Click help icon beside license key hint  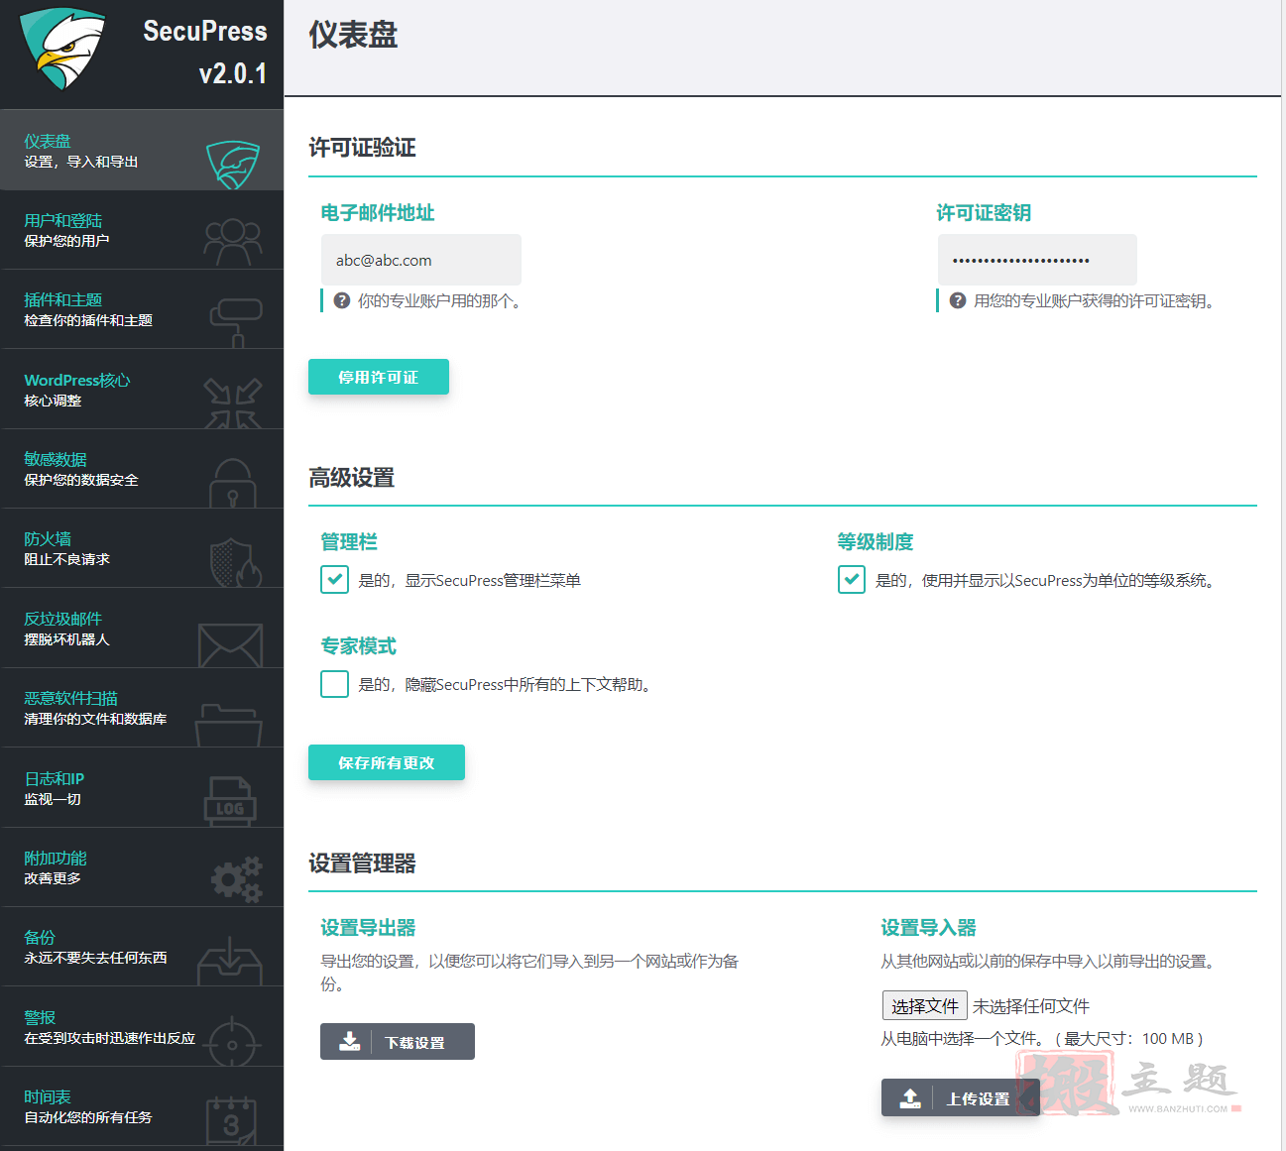[958, 300]
